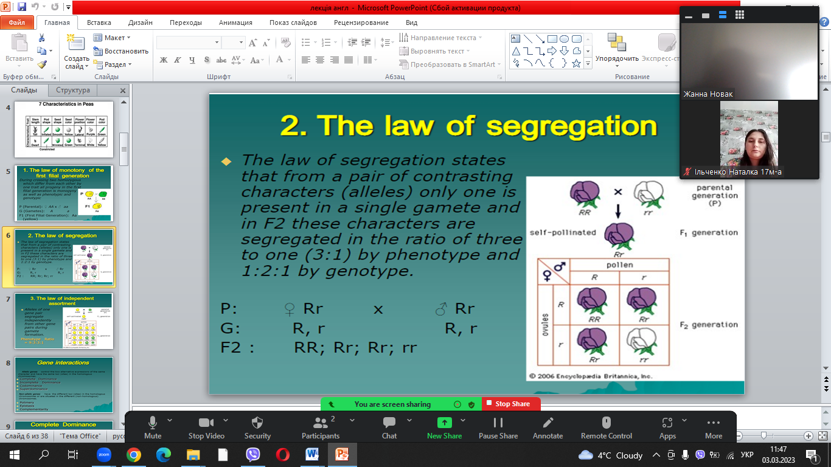Click the Cut scissors icon

(41, 38)
